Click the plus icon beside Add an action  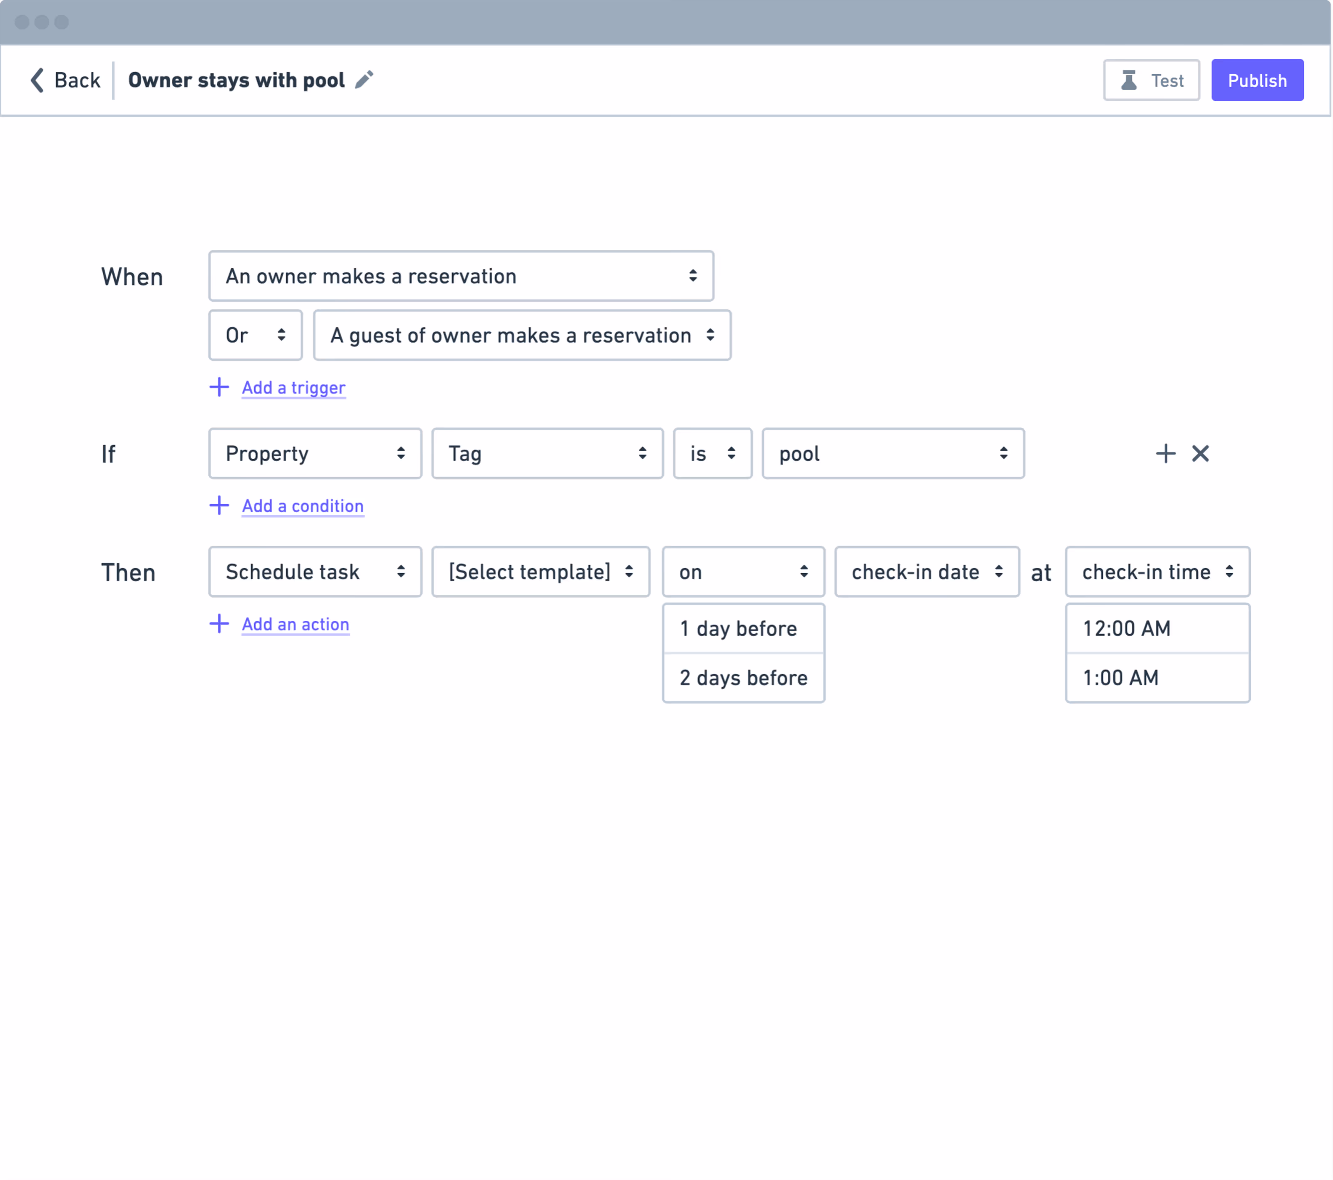(219, 624)
